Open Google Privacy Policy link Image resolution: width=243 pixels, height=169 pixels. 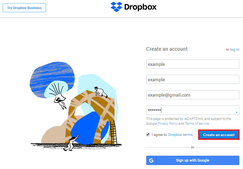point(168,124)
